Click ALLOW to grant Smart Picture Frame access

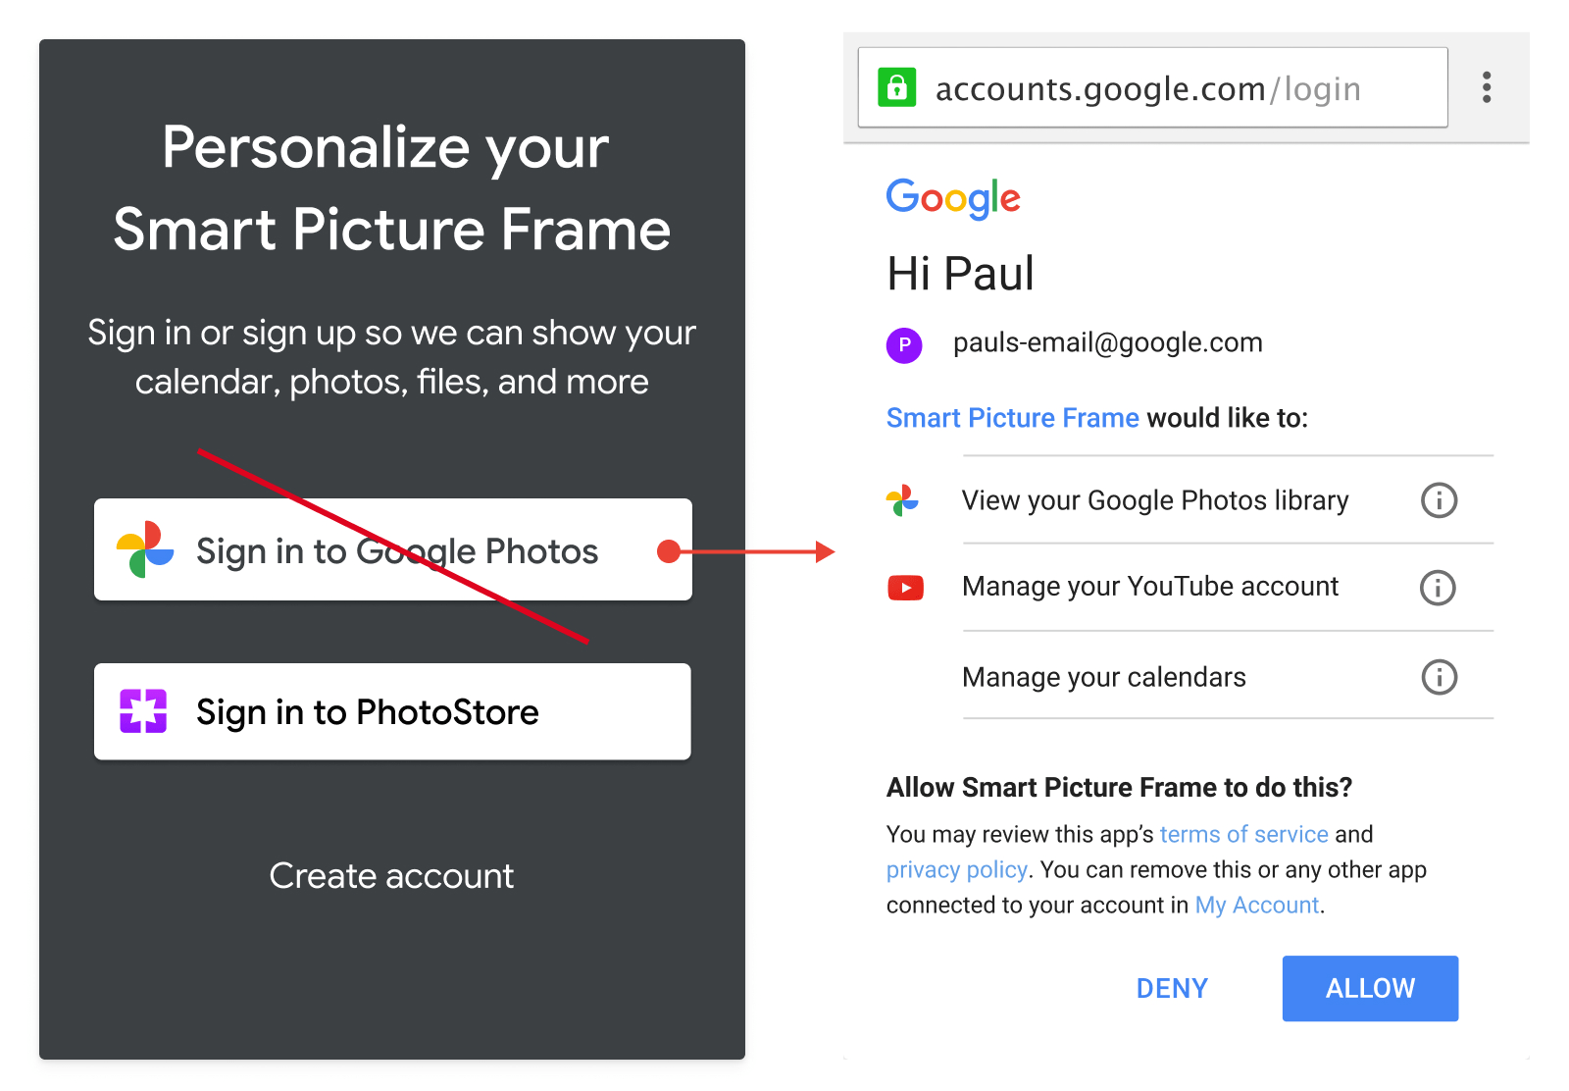[x=1369, y=988]
